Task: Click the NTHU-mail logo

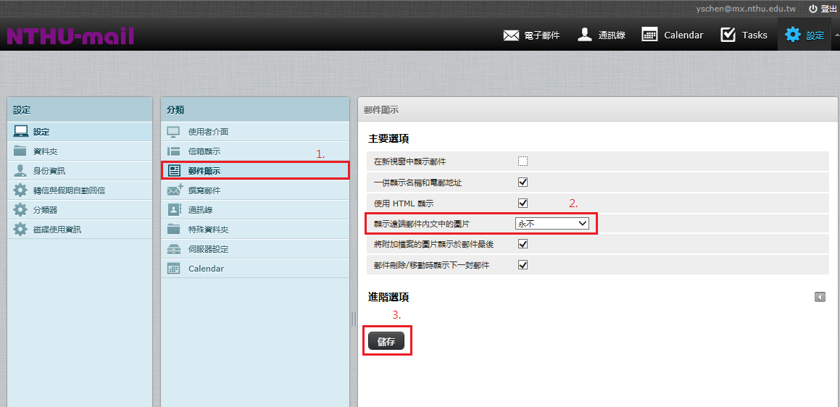Action: [70, 36]
